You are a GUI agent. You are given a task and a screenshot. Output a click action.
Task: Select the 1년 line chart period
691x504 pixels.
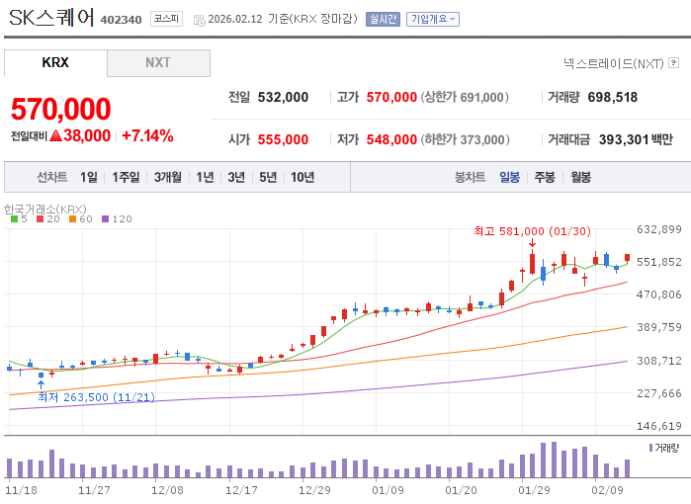(x=205, y=177)
